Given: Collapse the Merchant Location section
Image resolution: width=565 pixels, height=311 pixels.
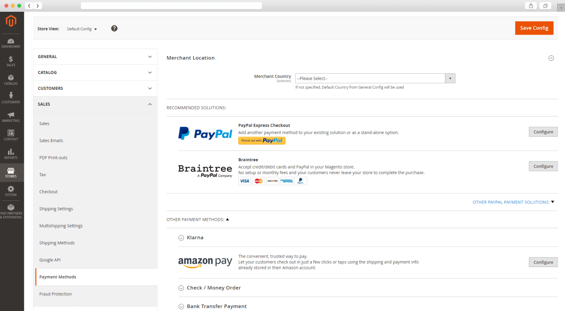Looking at the screenshot, I should coord(551,58).
